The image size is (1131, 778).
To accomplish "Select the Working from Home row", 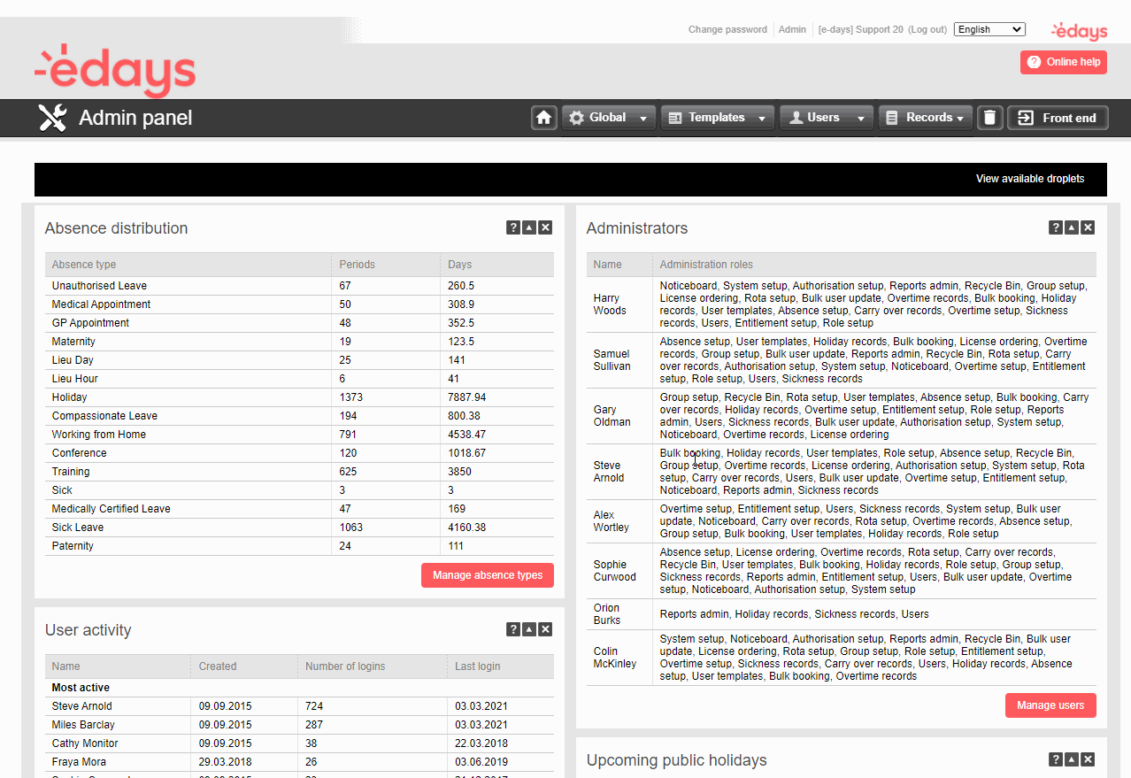I will click(299, 435).
